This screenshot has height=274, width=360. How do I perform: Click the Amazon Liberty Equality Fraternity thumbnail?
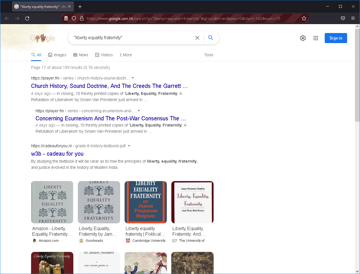[x=52, y=202]
